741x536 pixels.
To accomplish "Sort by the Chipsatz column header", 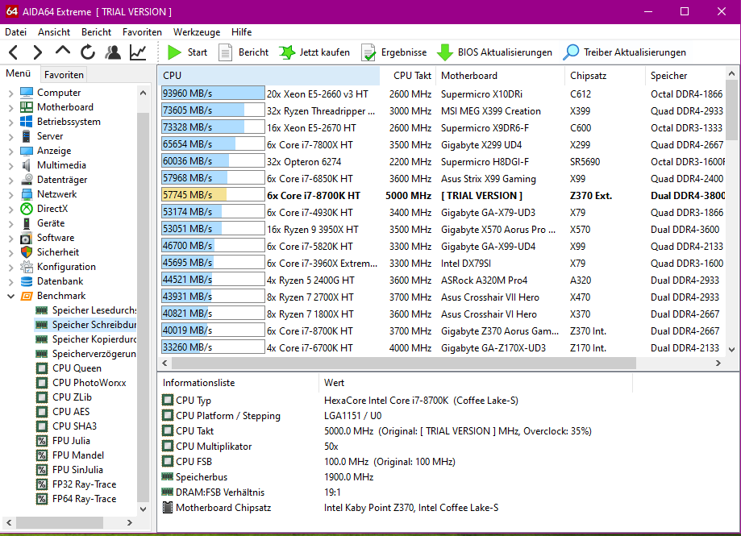I will point(605,76).
